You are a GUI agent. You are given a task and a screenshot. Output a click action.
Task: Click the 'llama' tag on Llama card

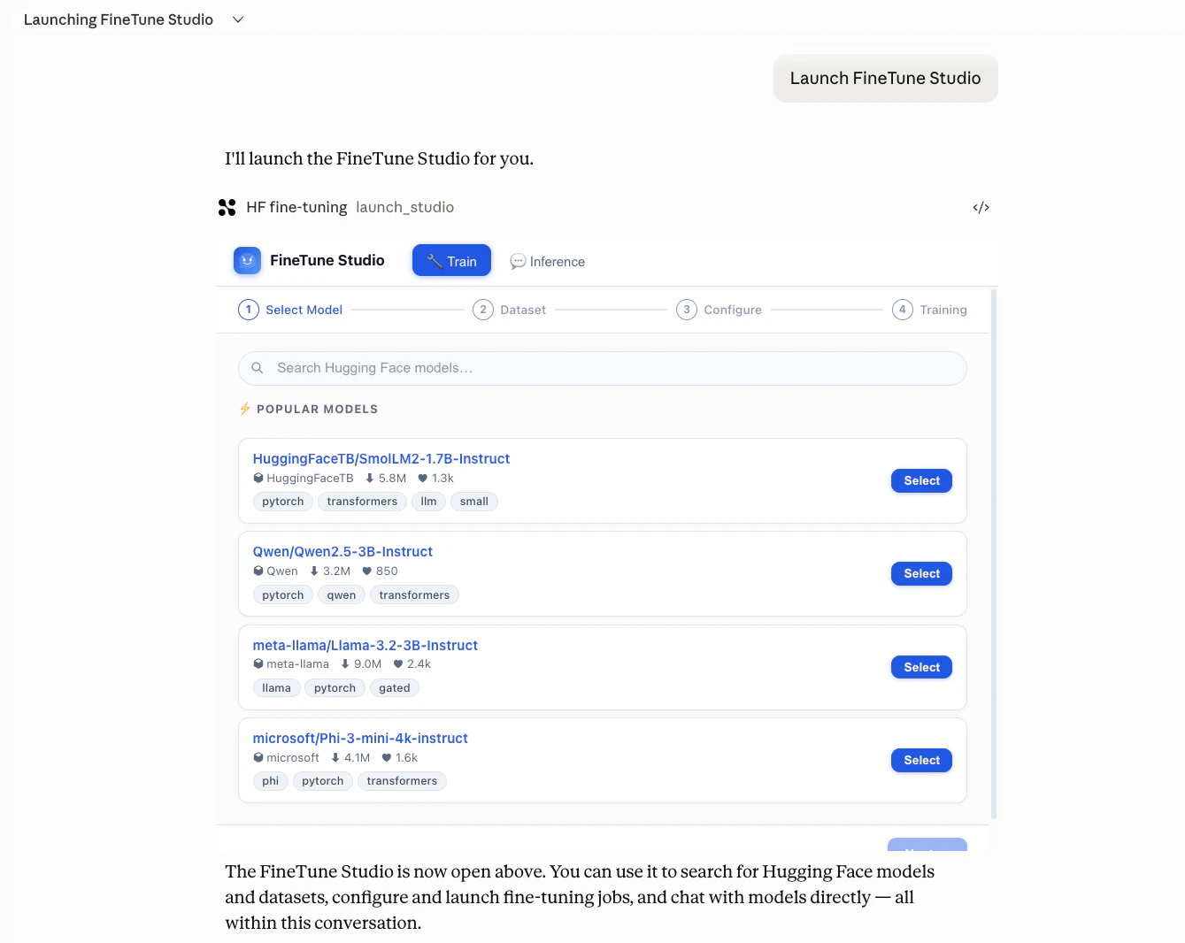(276, 687)
